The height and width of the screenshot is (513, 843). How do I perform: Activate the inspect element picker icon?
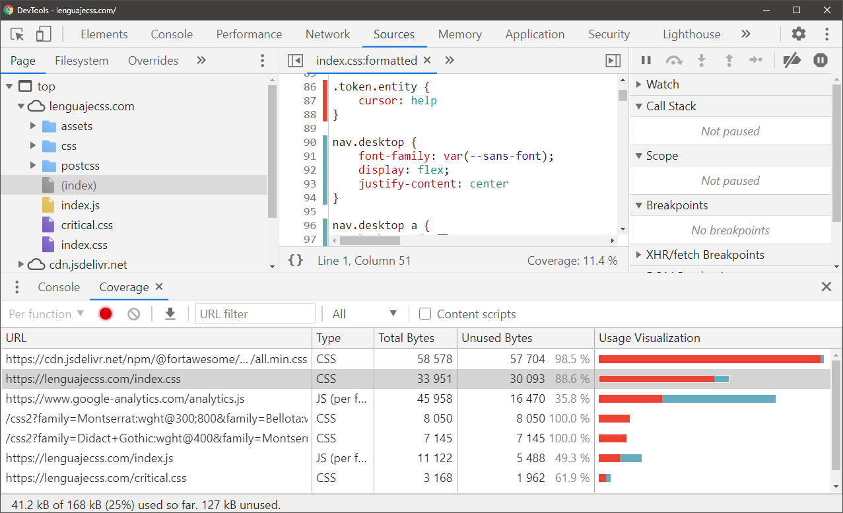(x=18, y=34)
